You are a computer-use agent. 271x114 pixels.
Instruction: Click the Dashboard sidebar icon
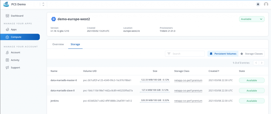tap(7, 16)
